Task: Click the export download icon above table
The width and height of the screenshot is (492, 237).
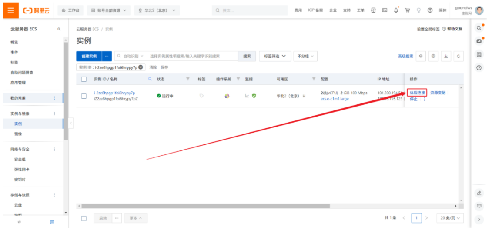Action: (x=446, y=56)
